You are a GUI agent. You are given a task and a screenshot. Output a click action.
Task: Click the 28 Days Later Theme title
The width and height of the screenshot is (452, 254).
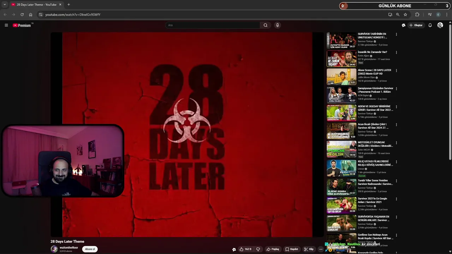(67, 242)
